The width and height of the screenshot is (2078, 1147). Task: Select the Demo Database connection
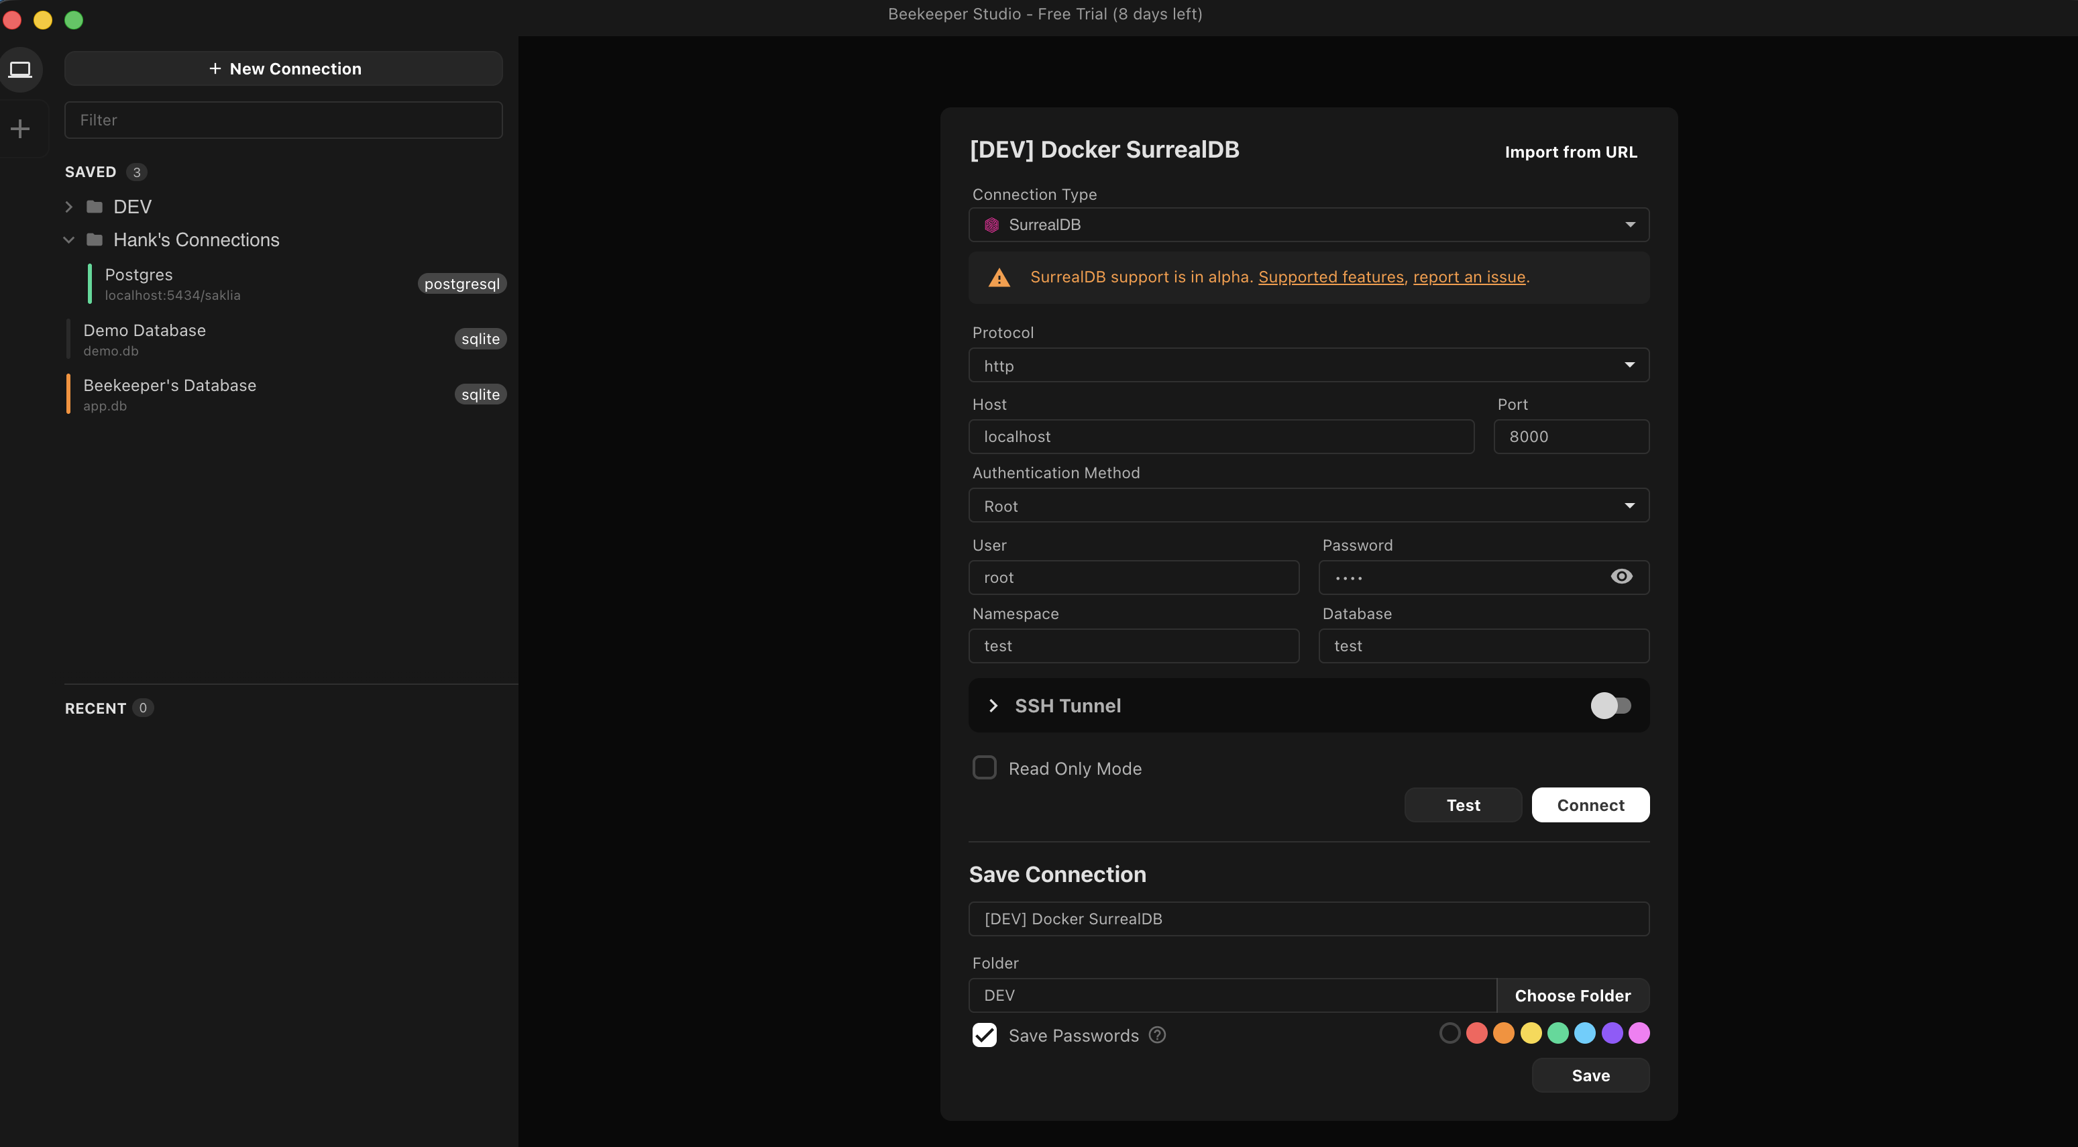pos(286,339)
